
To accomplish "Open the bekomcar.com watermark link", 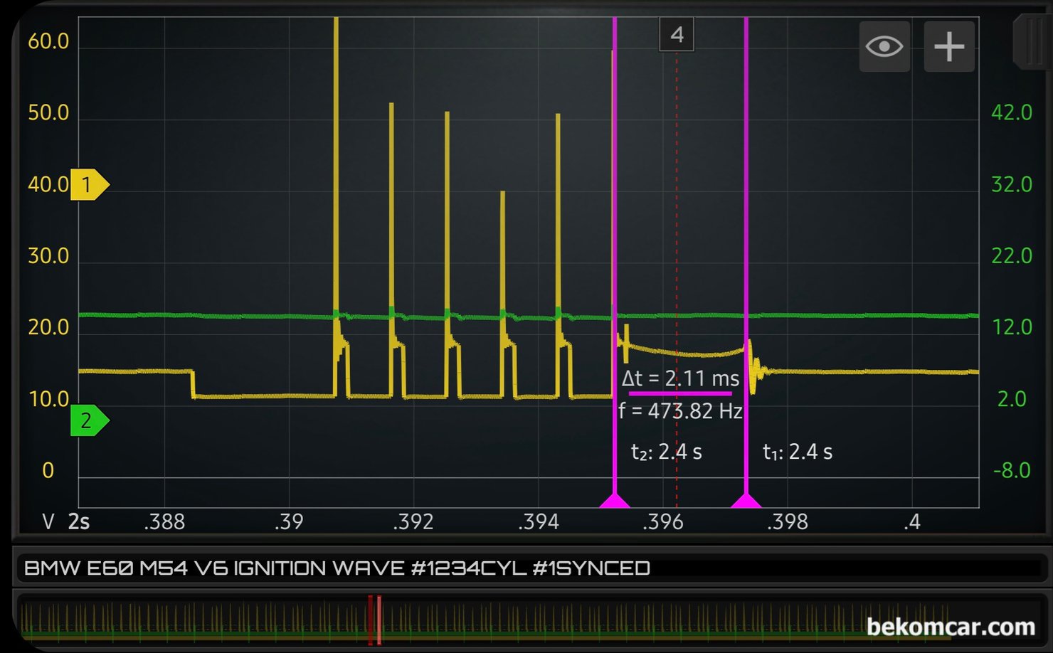I will pos(951,627).
